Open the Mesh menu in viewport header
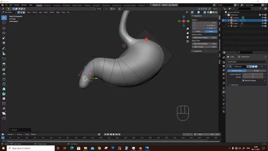Image resolution: width=268 pixels, height=151 pixels. 46,12
